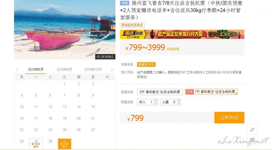The height and width of the screenshot is (150, 272).
Task: Show QR code icon on right sidebar
Action: 252,140
